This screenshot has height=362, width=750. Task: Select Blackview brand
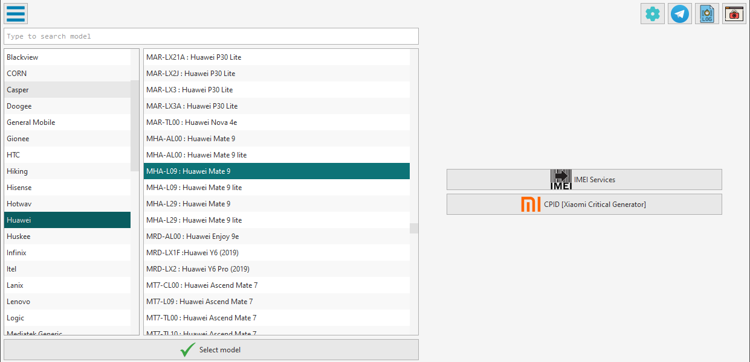(67, 57)
